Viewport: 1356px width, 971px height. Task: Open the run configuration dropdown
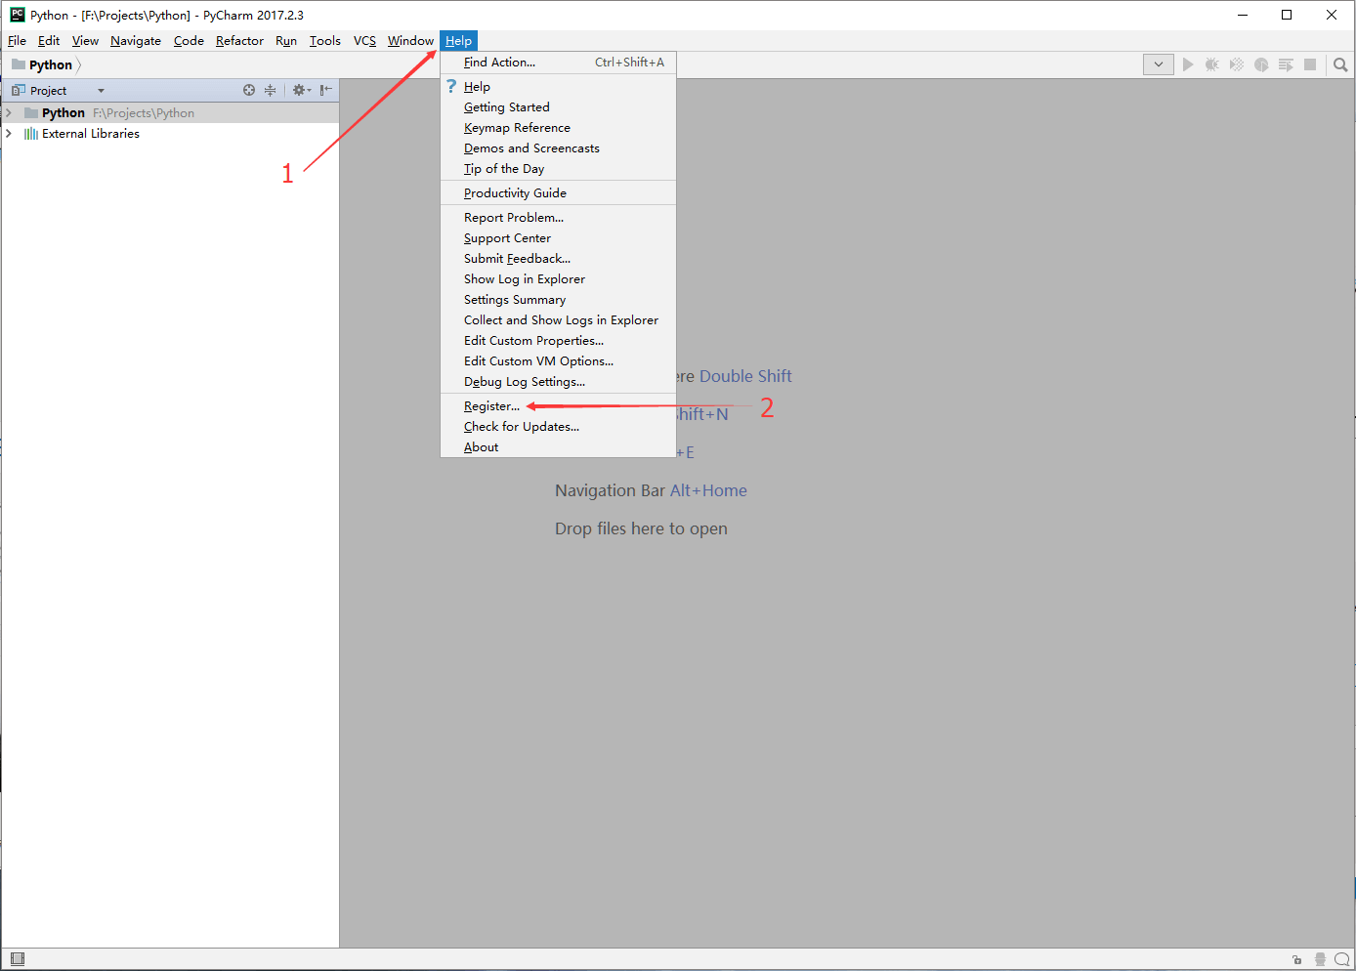pyautogui.click(x=1158, y=64)
